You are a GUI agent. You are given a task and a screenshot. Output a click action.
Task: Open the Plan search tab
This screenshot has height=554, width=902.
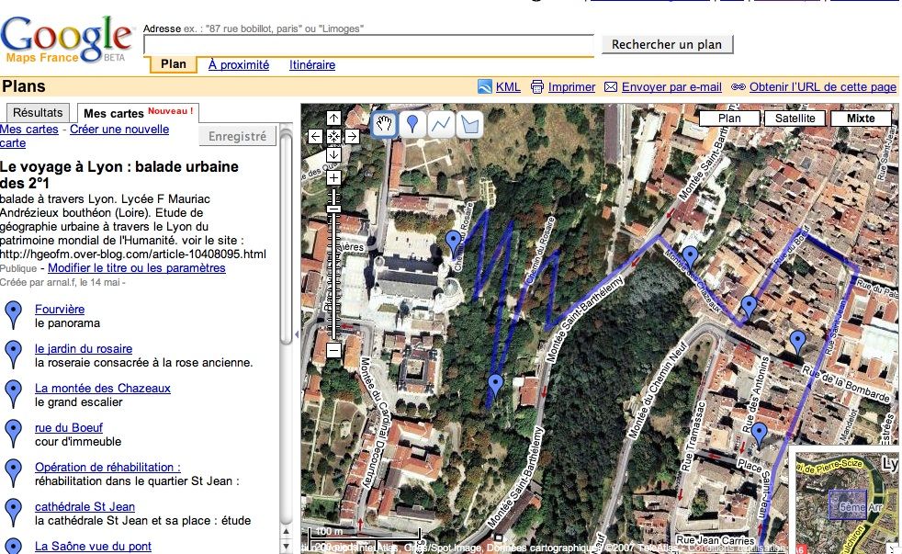click(x=174, y=64)
